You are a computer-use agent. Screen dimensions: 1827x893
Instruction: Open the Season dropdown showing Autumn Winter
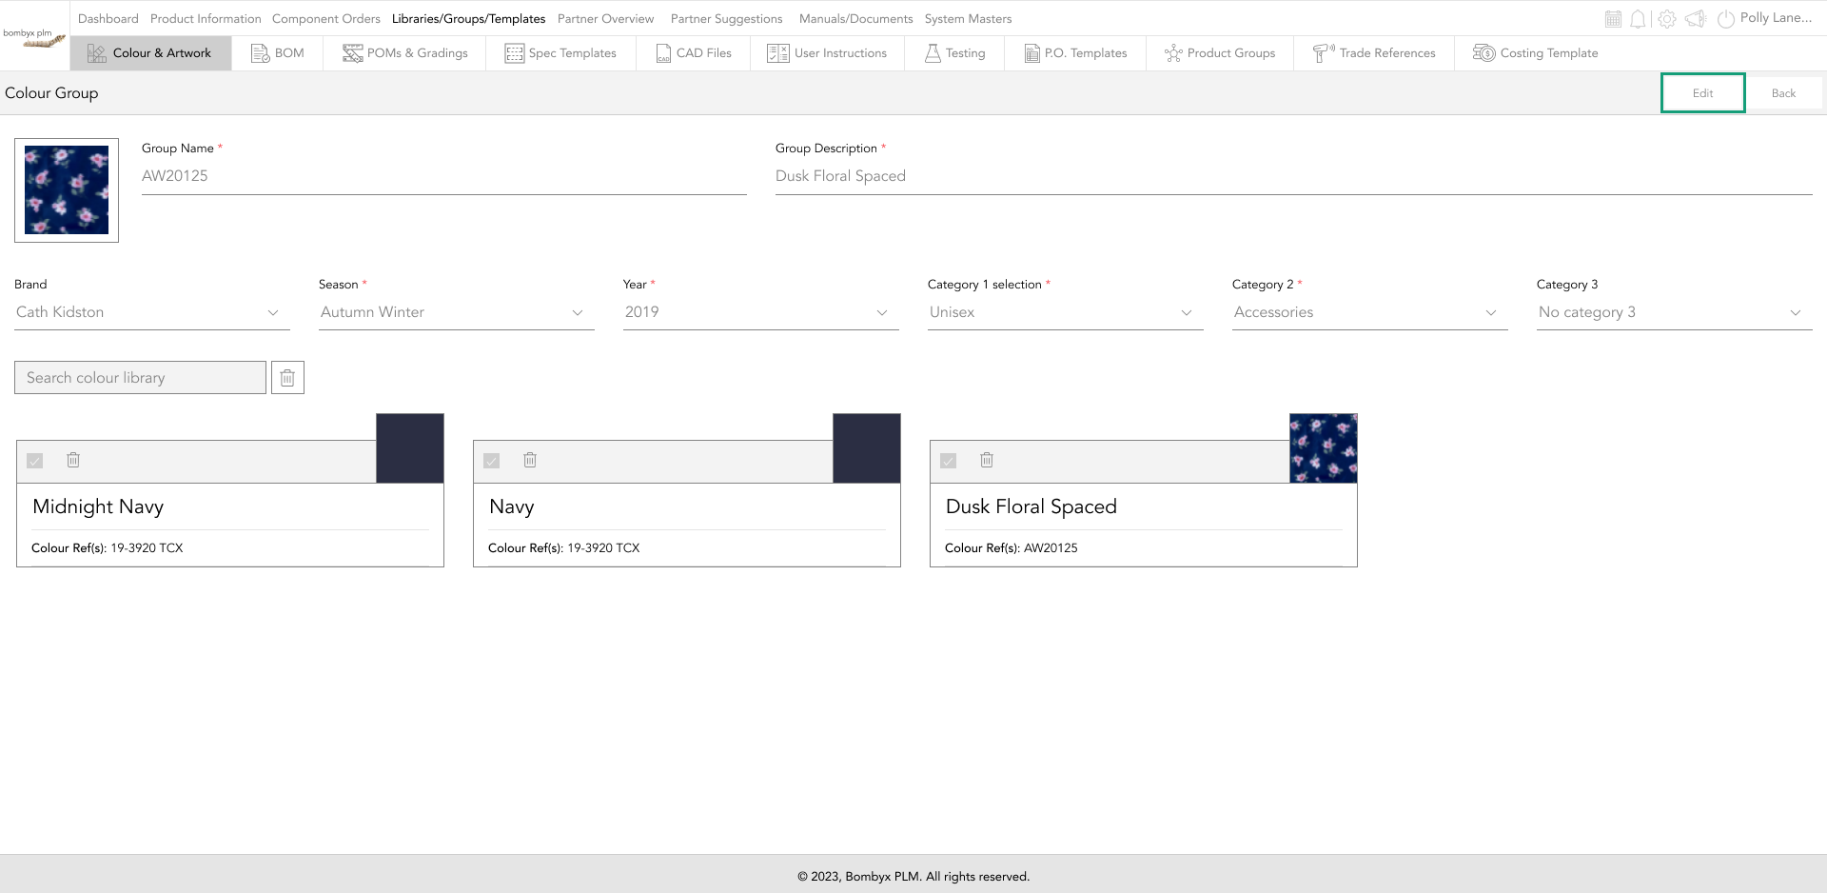[x=457, y=312]
